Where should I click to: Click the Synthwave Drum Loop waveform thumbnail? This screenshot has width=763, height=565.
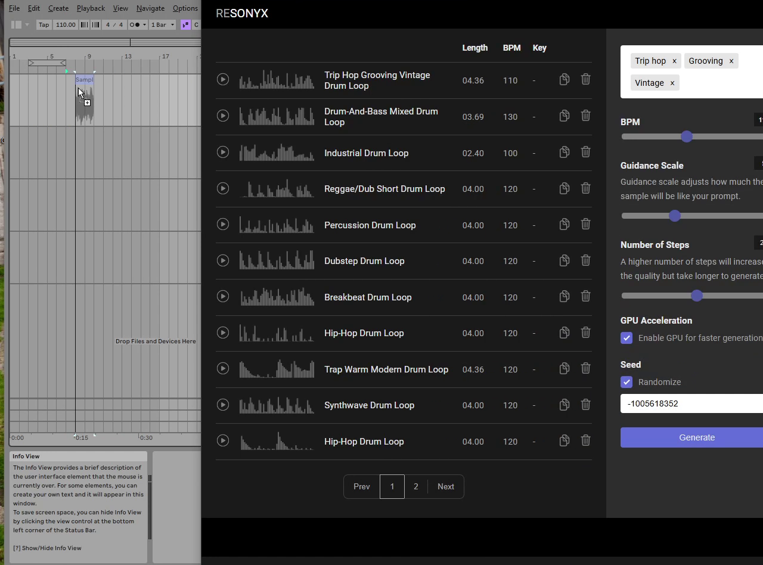click(277, 405)
